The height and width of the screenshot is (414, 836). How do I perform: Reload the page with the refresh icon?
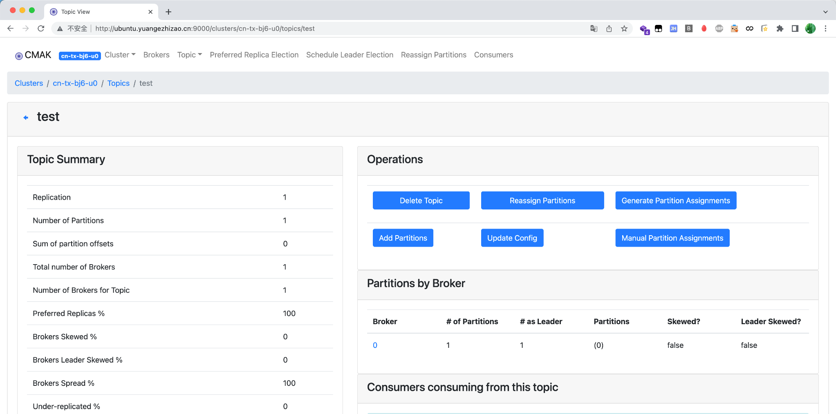point(40,29)
